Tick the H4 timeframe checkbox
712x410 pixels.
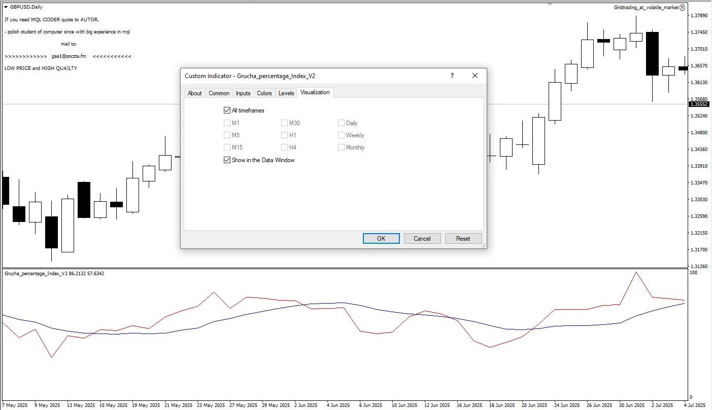click(284, 147)
